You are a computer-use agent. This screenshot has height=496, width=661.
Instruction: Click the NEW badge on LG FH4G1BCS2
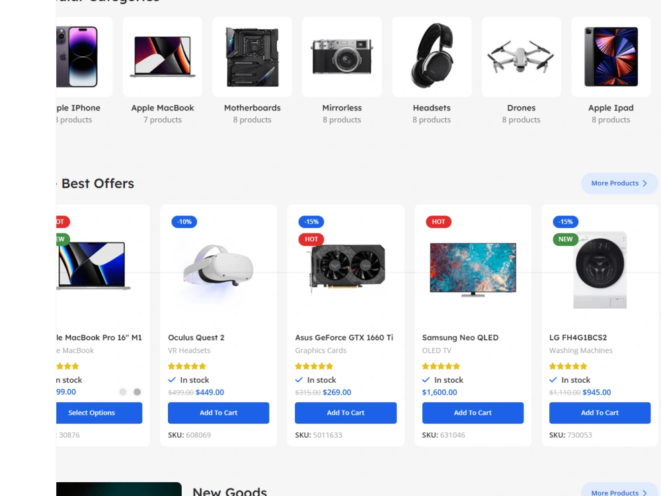[x=565, y=239]
